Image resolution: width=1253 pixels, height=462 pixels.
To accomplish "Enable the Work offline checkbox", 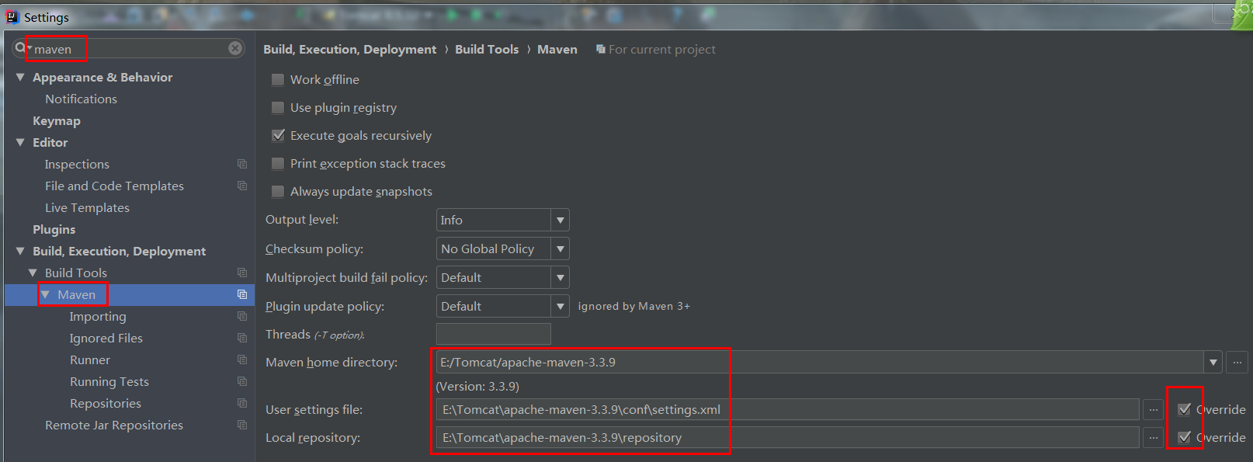I will [x=277, y=79].
